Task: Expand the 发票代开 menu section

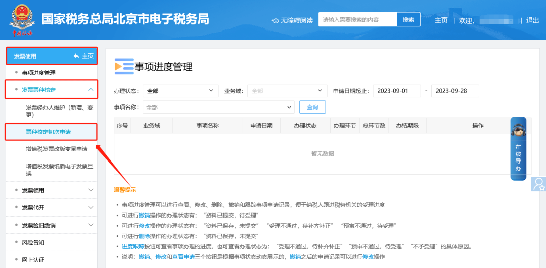Action: tap(91, 207)
